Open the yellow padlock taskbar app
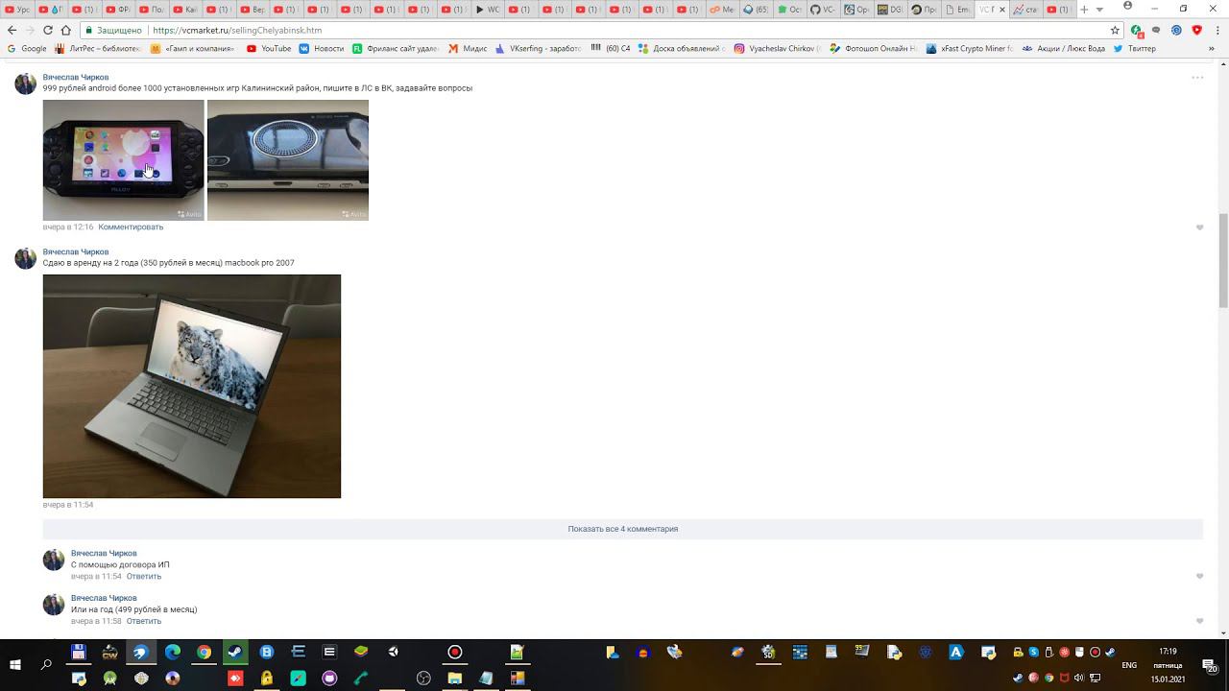 267,679
